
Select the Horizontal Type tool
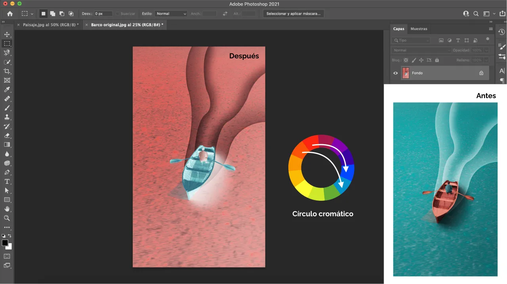(7, 181)
